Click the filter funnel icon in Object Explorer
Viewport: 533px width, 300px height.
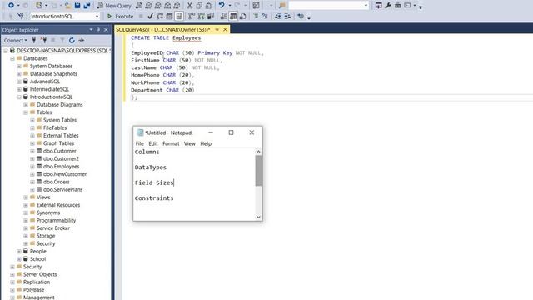[x=62, y=40]
